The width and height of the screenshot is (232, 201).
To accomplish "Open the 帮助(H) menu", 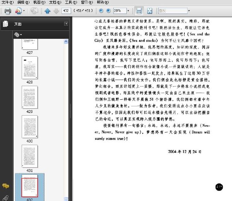I will [102, 2].
